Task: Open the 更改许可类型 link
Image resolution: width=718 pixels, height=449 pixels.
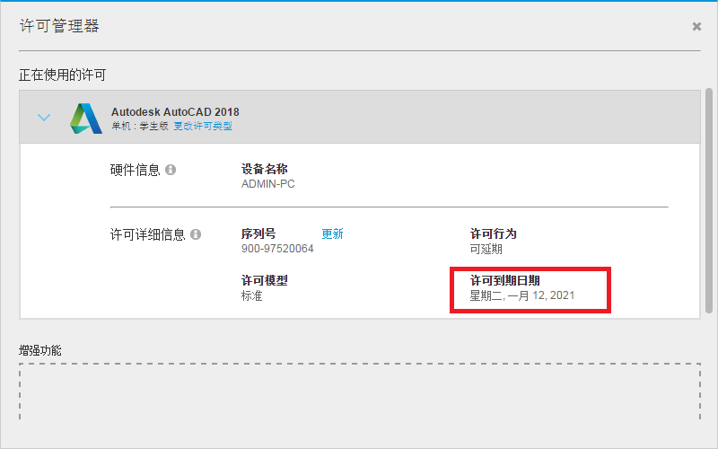Action: (203, 126)
